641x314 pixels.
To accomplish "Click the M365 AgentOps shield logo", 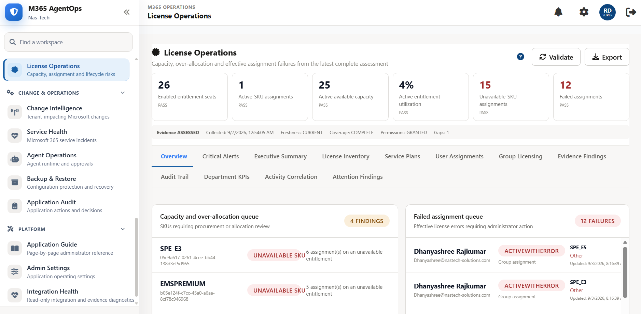I will (14, 12).
